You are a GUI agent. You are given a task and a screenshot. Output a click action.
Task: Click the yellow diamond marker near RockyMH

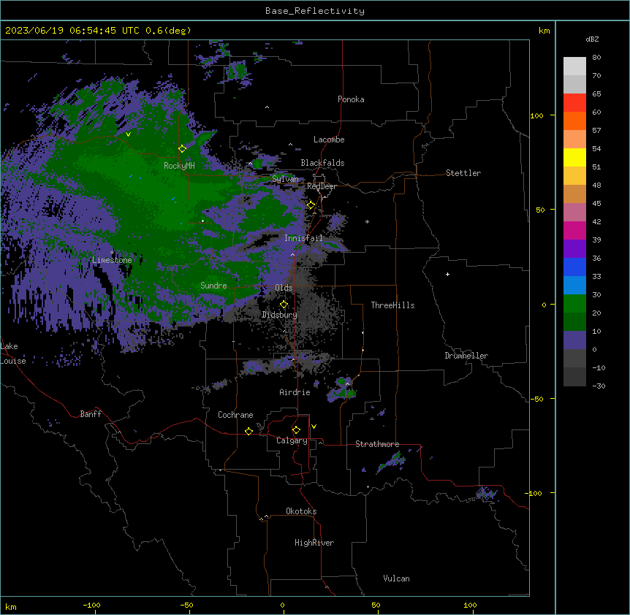click(183, 149)
